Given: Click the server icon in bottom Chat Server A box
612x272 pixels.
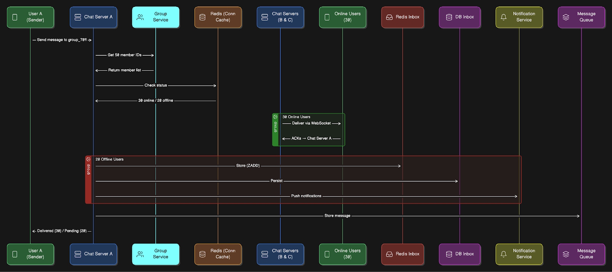Looking at the screenshot, I should point(78,254).
